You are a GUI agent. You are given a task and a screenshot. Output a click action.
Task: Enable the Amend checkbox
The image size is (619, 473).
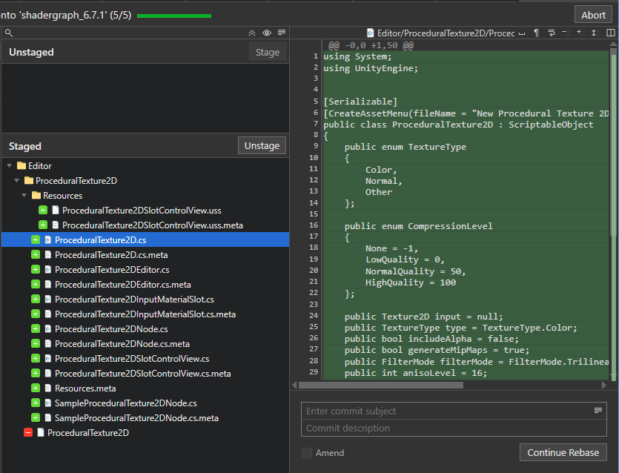(x=307, y=453)
